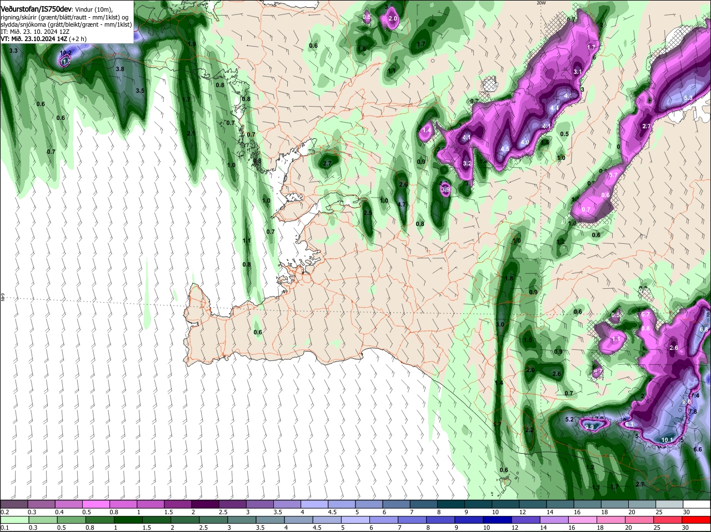Click the 'IT: Mið. 23. 10. 2024 12Z' line
711x532 pixels.
coord(35,31)
